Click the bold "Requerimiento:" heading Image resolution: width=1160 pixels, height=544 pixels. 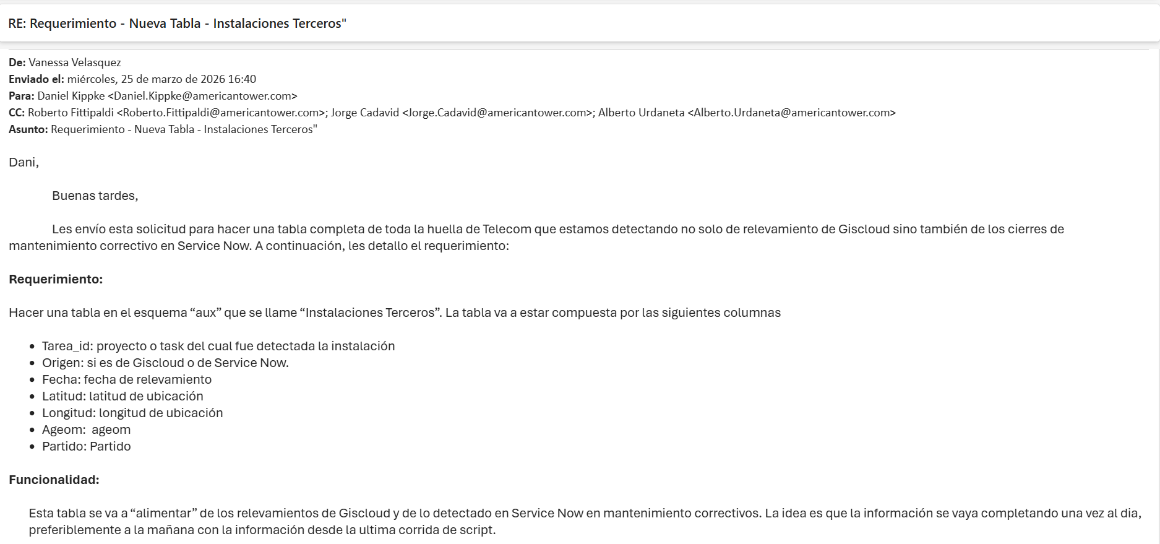pos(56,279)
